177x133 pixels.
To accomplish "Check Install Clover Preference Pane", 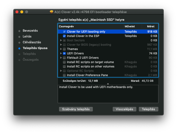I will point(64,75).
